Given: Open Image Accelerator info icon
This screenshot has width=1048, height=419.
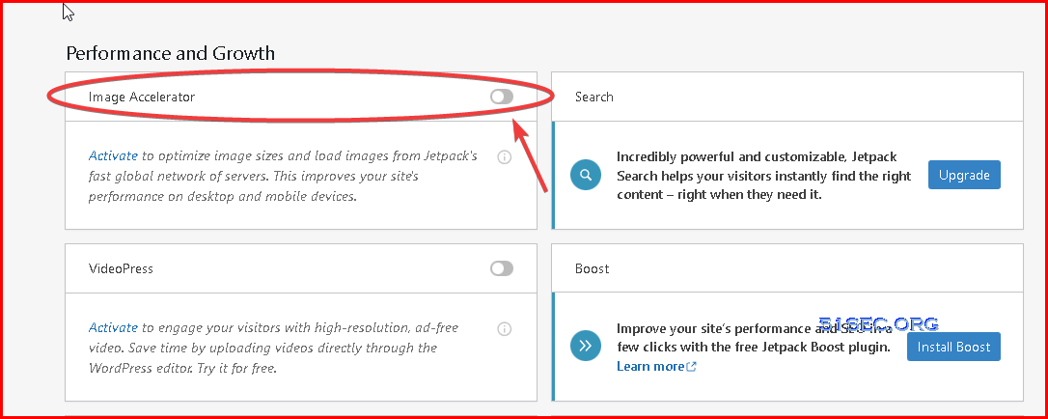Looking at the screenshot, I should (x=505, y=157).
